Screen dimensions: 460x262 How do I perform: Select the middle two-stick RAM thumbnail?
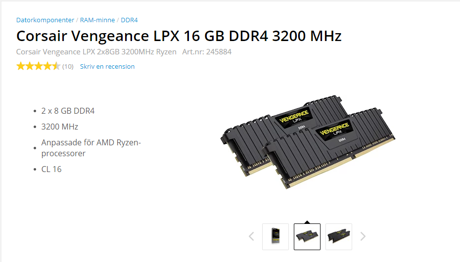(x=307, y=236)
